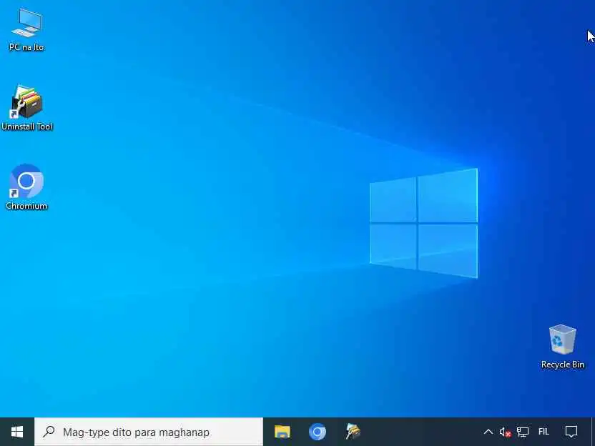Select the Chromium desktop shortcut
The height and width of the screenshot is (446, 595).
[x=26, y=187]
